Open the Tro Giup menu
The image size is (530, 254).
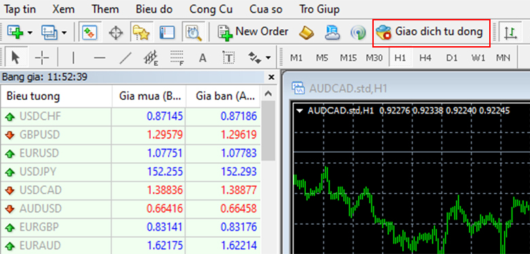point(319,9)
